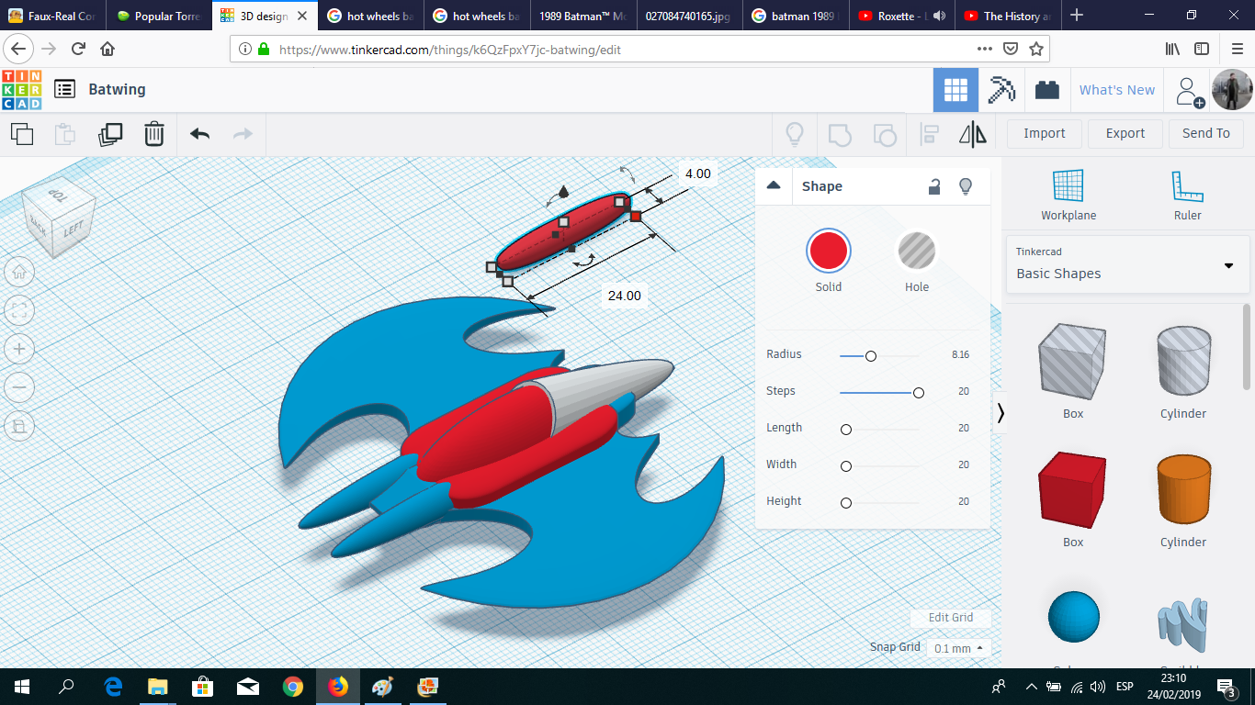Click the Group shapes icon
The image size is (1255, 705).
pos(840,134)
